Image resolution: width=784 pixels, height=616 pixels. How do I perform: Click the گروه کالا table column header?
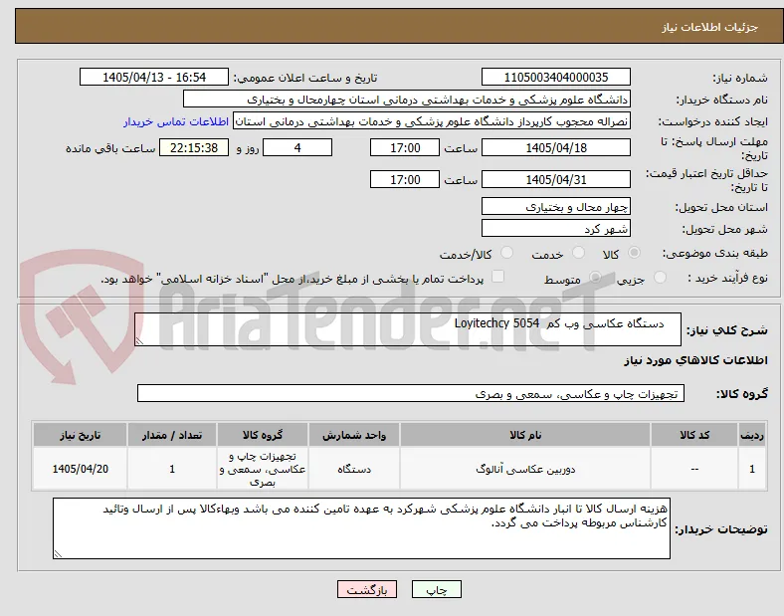(263, 435)
